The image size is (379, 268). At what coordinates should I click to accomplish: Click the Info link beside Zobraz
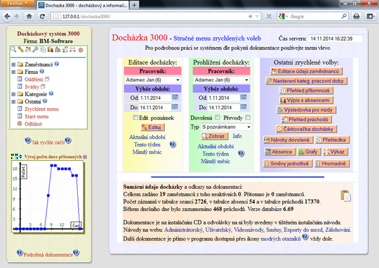pyautogui.click(x=237, y=136)
